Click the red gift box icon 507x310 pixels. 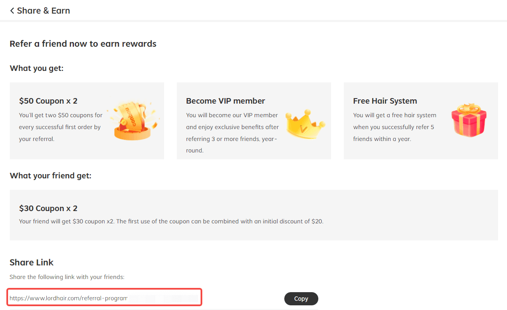[469, 120]
